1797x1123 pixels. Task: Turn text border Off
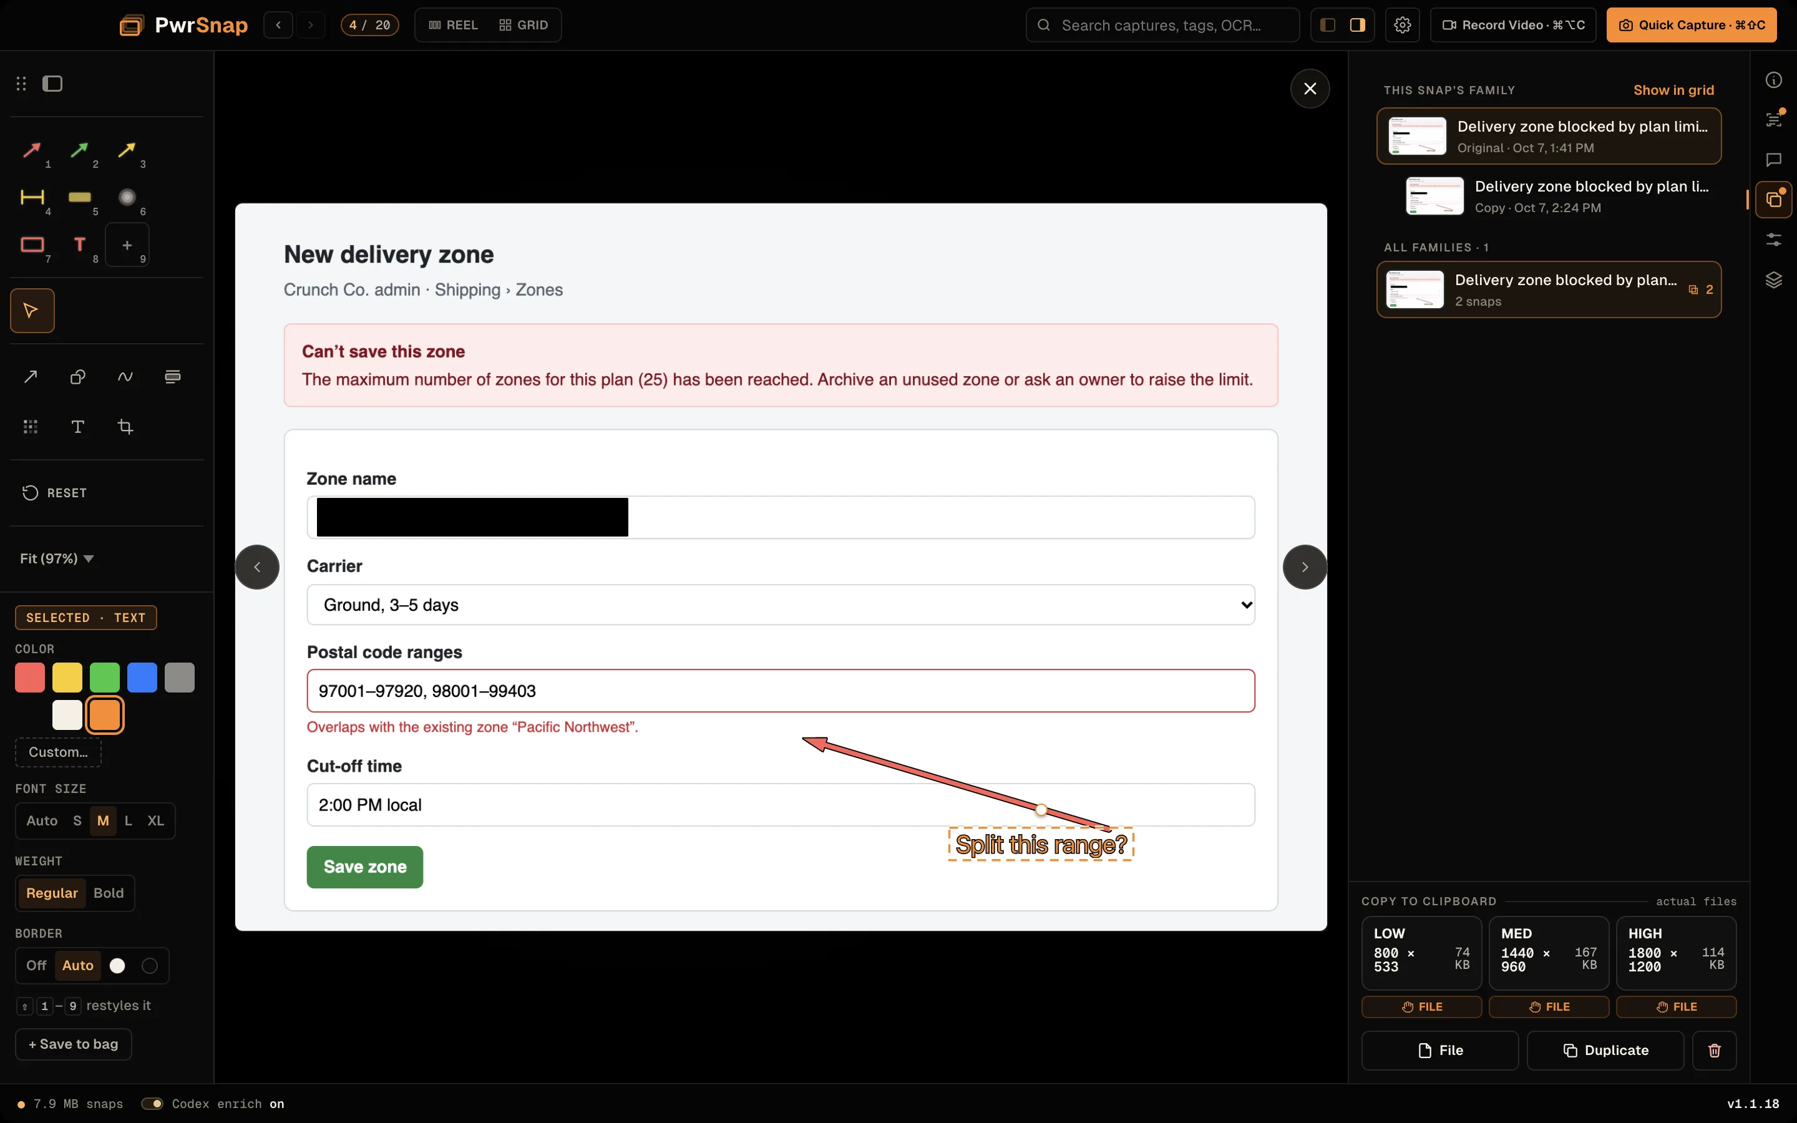[x=36, y=966]
